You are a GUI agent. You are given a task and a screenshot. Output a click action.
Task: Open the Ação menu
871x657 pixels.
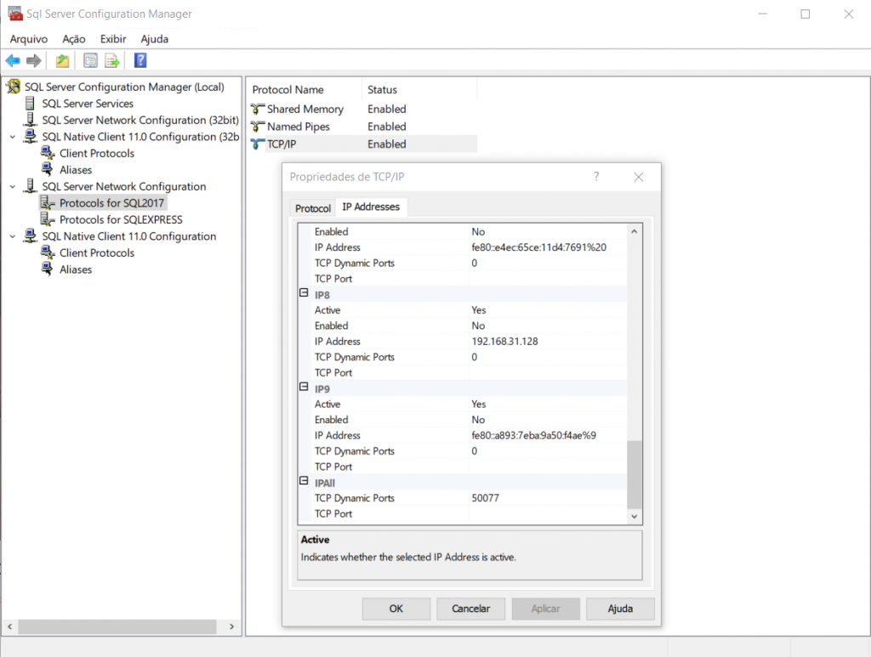[73, 39]
